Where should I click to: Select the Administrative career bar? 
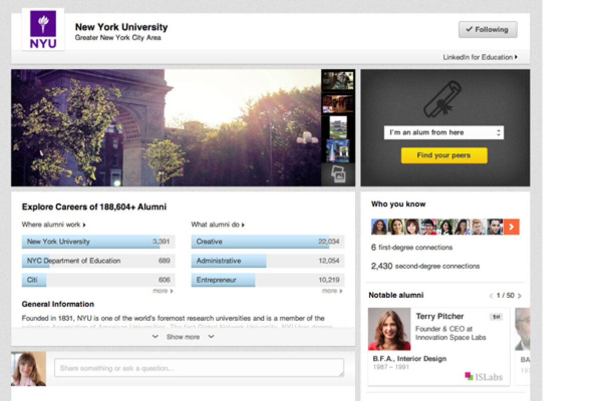click(x=267, y=261)
